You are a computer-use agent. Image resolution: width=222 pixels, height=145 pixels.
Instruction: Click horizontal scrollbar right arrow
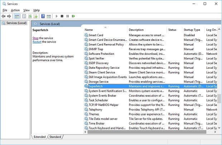215,132
